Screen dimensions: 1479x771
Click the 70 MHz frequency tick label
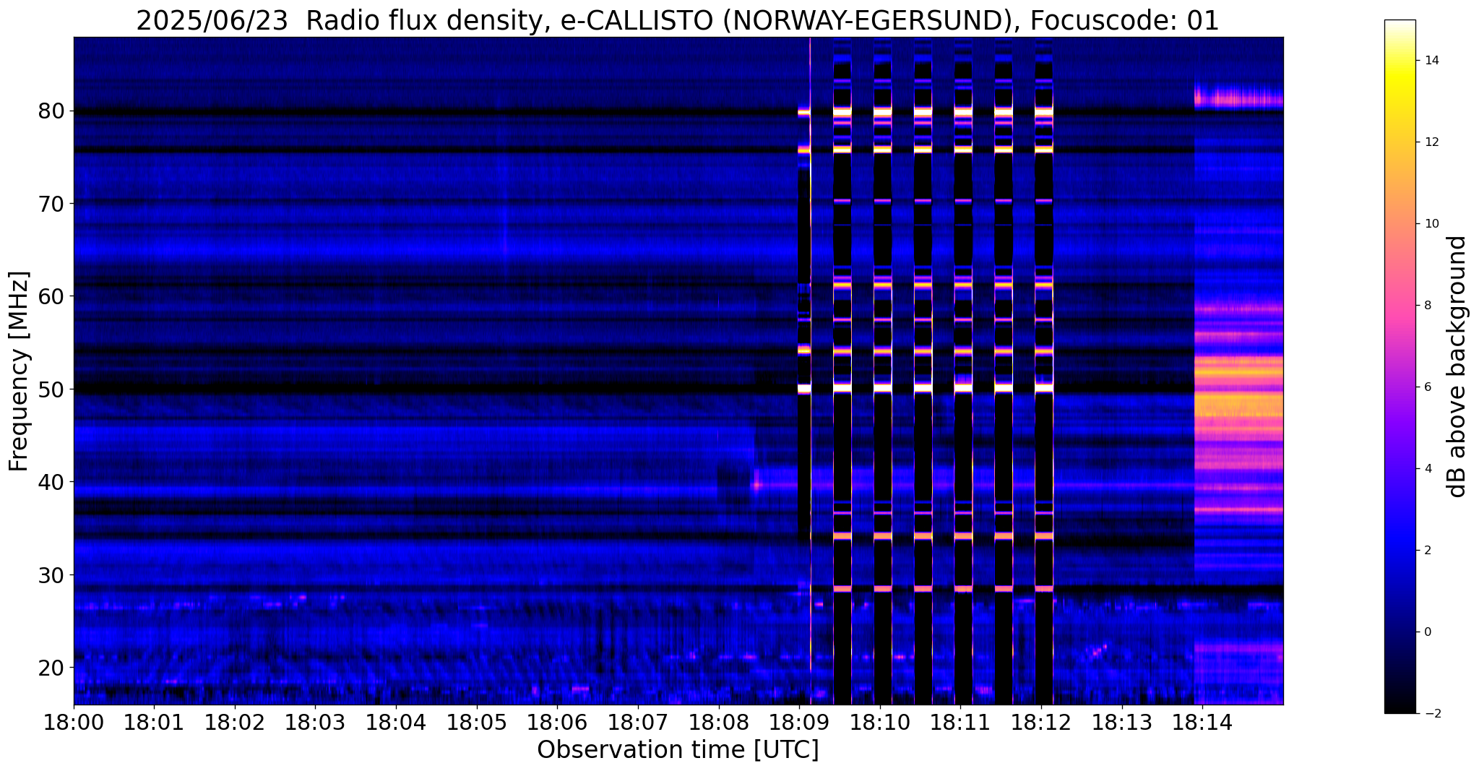pos(51,204)
